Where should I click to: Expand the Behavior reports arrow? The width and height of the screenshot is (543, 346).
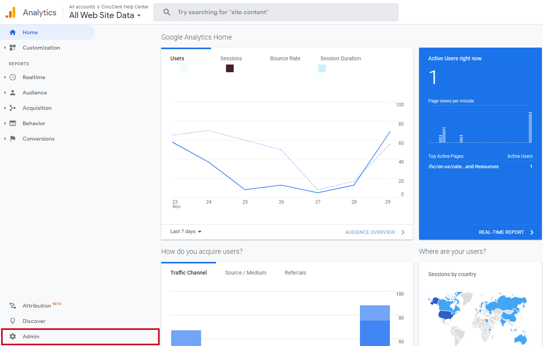(5, 123)
